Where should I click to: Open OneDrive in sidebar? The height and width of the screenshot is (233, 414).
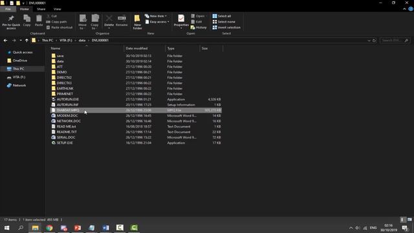(x=20, y=60)
